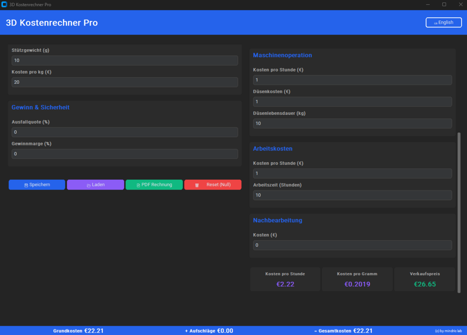Click the Arbeitskosten section heading
The image size is (467, 335).
(272, 149)
